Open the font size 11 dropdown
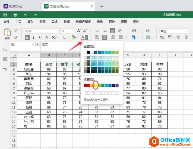Image resolution: width=193 pixels, height=149 pixels. 72,31
